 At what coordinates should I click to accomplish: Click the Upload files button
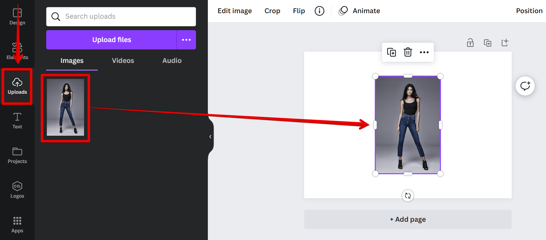tap(112, 40)
